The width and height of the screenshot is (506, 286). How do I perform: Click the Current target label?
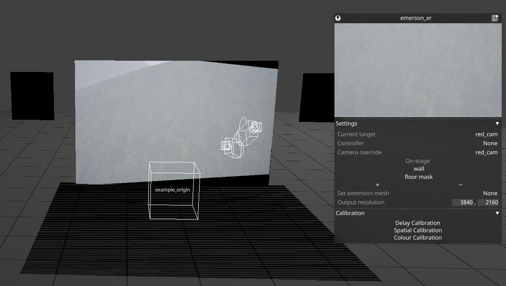coord(356,134)
